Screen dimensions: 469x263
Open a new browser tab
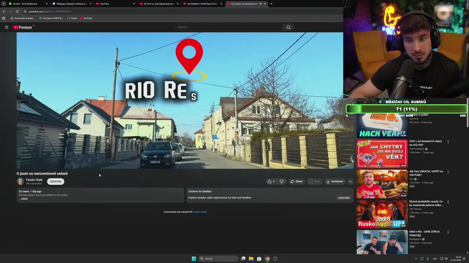click(271, 4)
